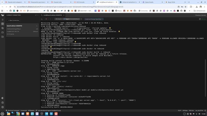Click browser back button
207x116 pixels.
(x=3, y=7)
